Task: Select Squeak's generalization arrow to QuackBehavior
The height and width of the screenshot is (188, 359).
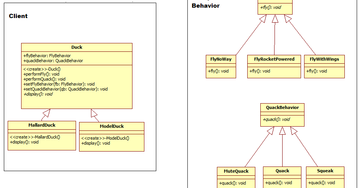Action: [x=304, y=147]
